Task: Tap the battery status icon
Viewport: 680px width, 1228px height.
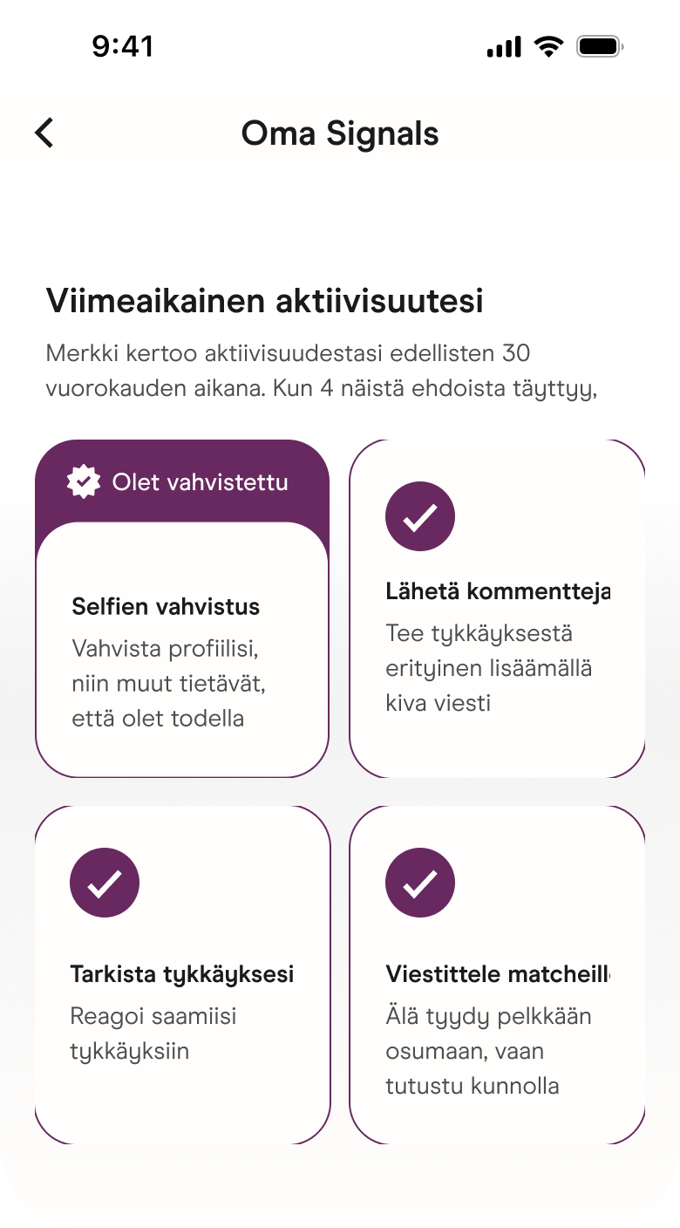Action: 600,46
